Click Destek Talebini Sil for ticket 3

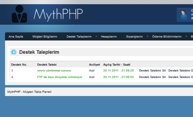(x=152, y=71)
